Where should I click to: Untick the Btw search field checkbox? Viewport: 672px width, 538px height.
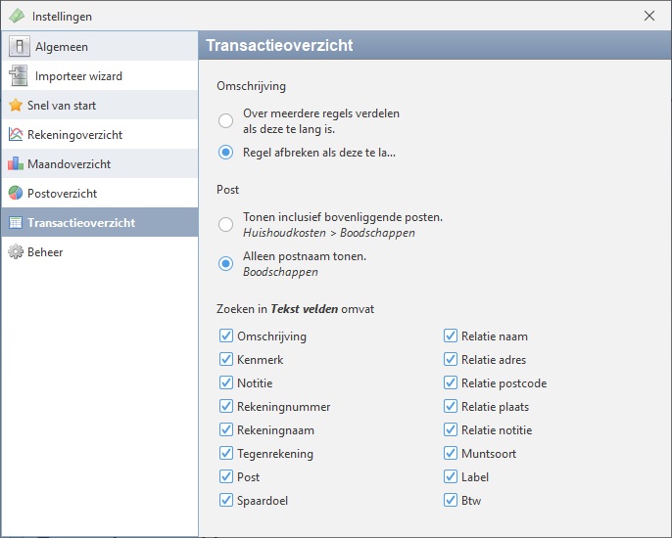[x=451, y=501]
